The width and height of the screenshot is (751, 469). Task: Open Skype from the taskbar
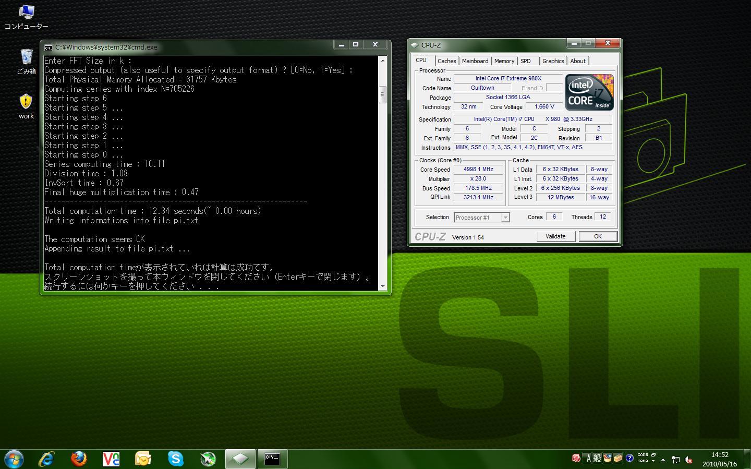[175, 459]
